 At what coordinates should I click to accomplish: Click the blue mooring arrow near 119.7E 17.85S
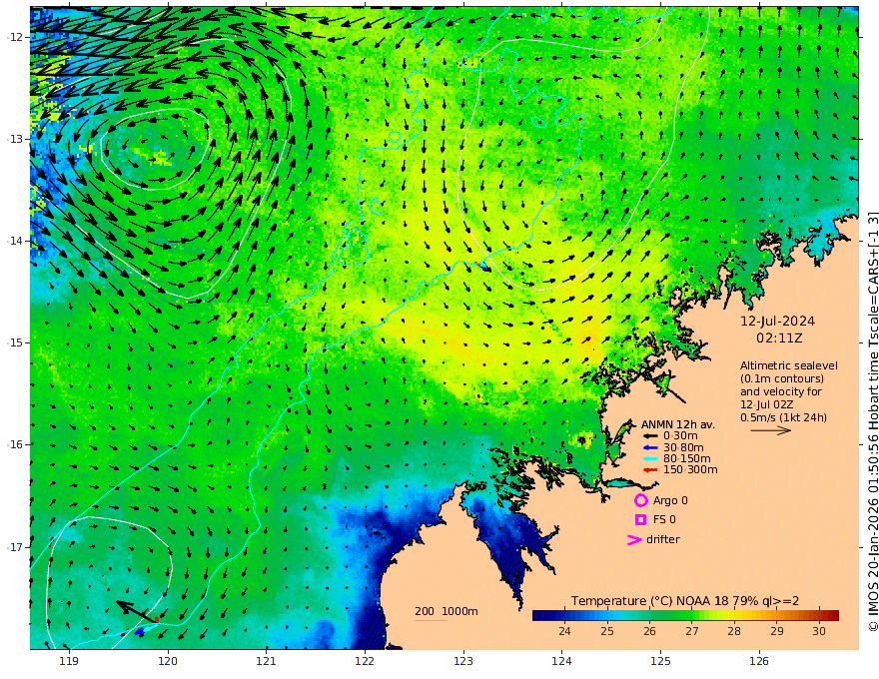pos(140,631)
